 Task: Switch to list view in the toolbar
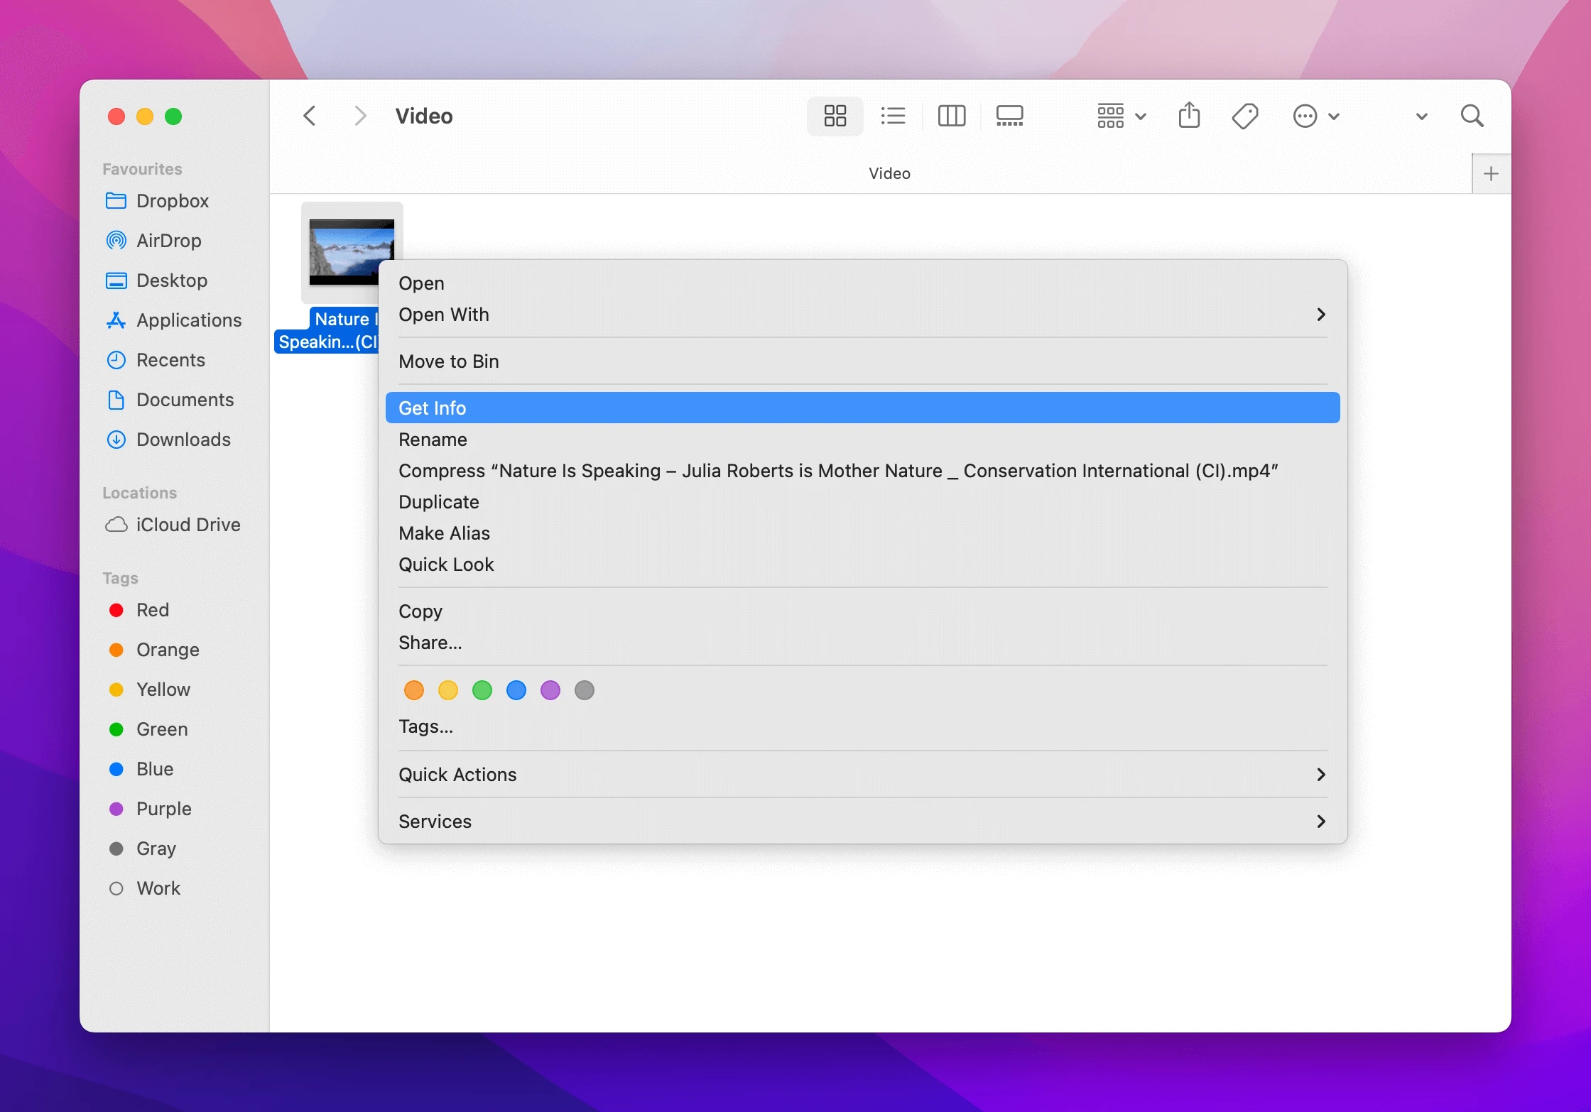(x=893, y=116)
